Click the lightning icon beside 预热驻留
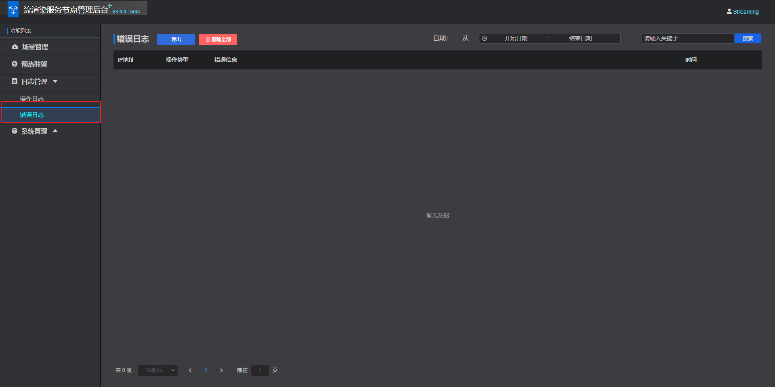 15,64
